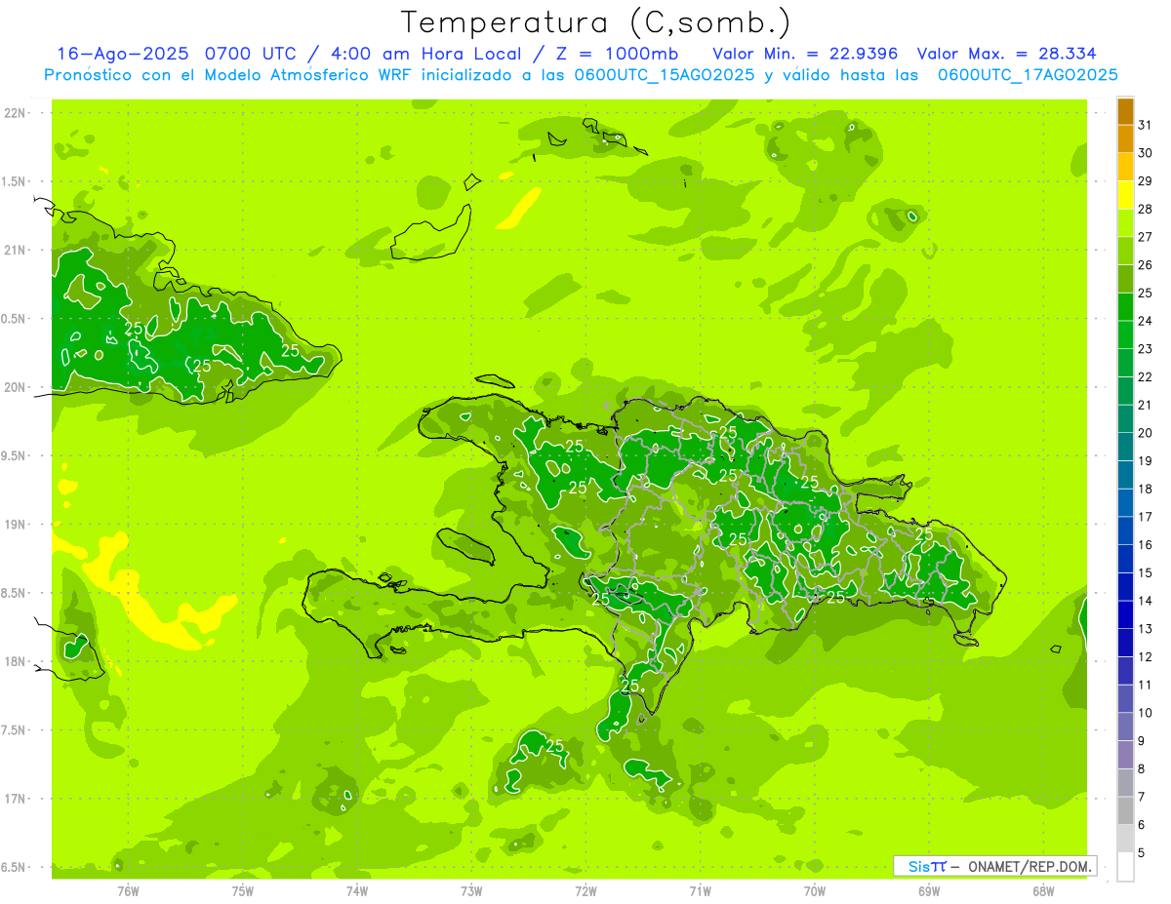Click the '20N' latitude label

(14, 387)
